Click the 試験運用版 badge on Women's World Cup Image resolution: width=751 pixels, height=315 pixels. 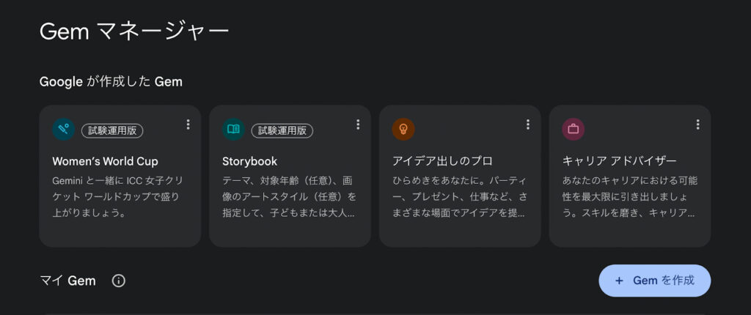point(112,130)
